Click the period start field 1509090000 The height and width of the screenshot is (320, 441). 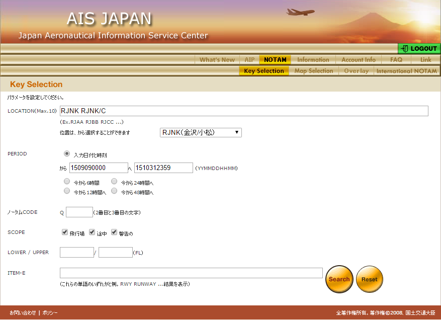[x=99, y=168]
